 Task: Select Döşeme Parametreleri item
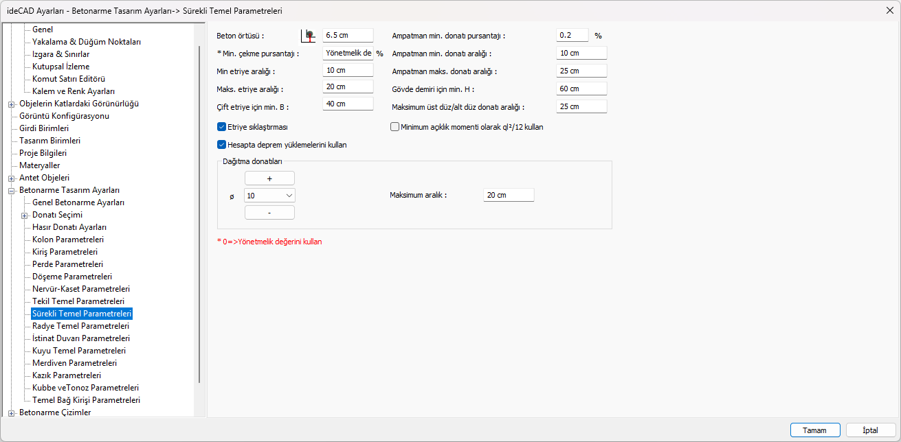click(x=72, y=277)
